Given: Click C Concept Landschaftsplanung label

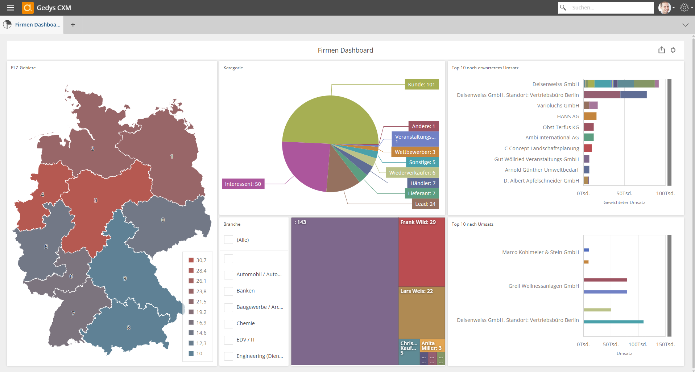Looking at the screenshot, I should (x=542, y=148).
